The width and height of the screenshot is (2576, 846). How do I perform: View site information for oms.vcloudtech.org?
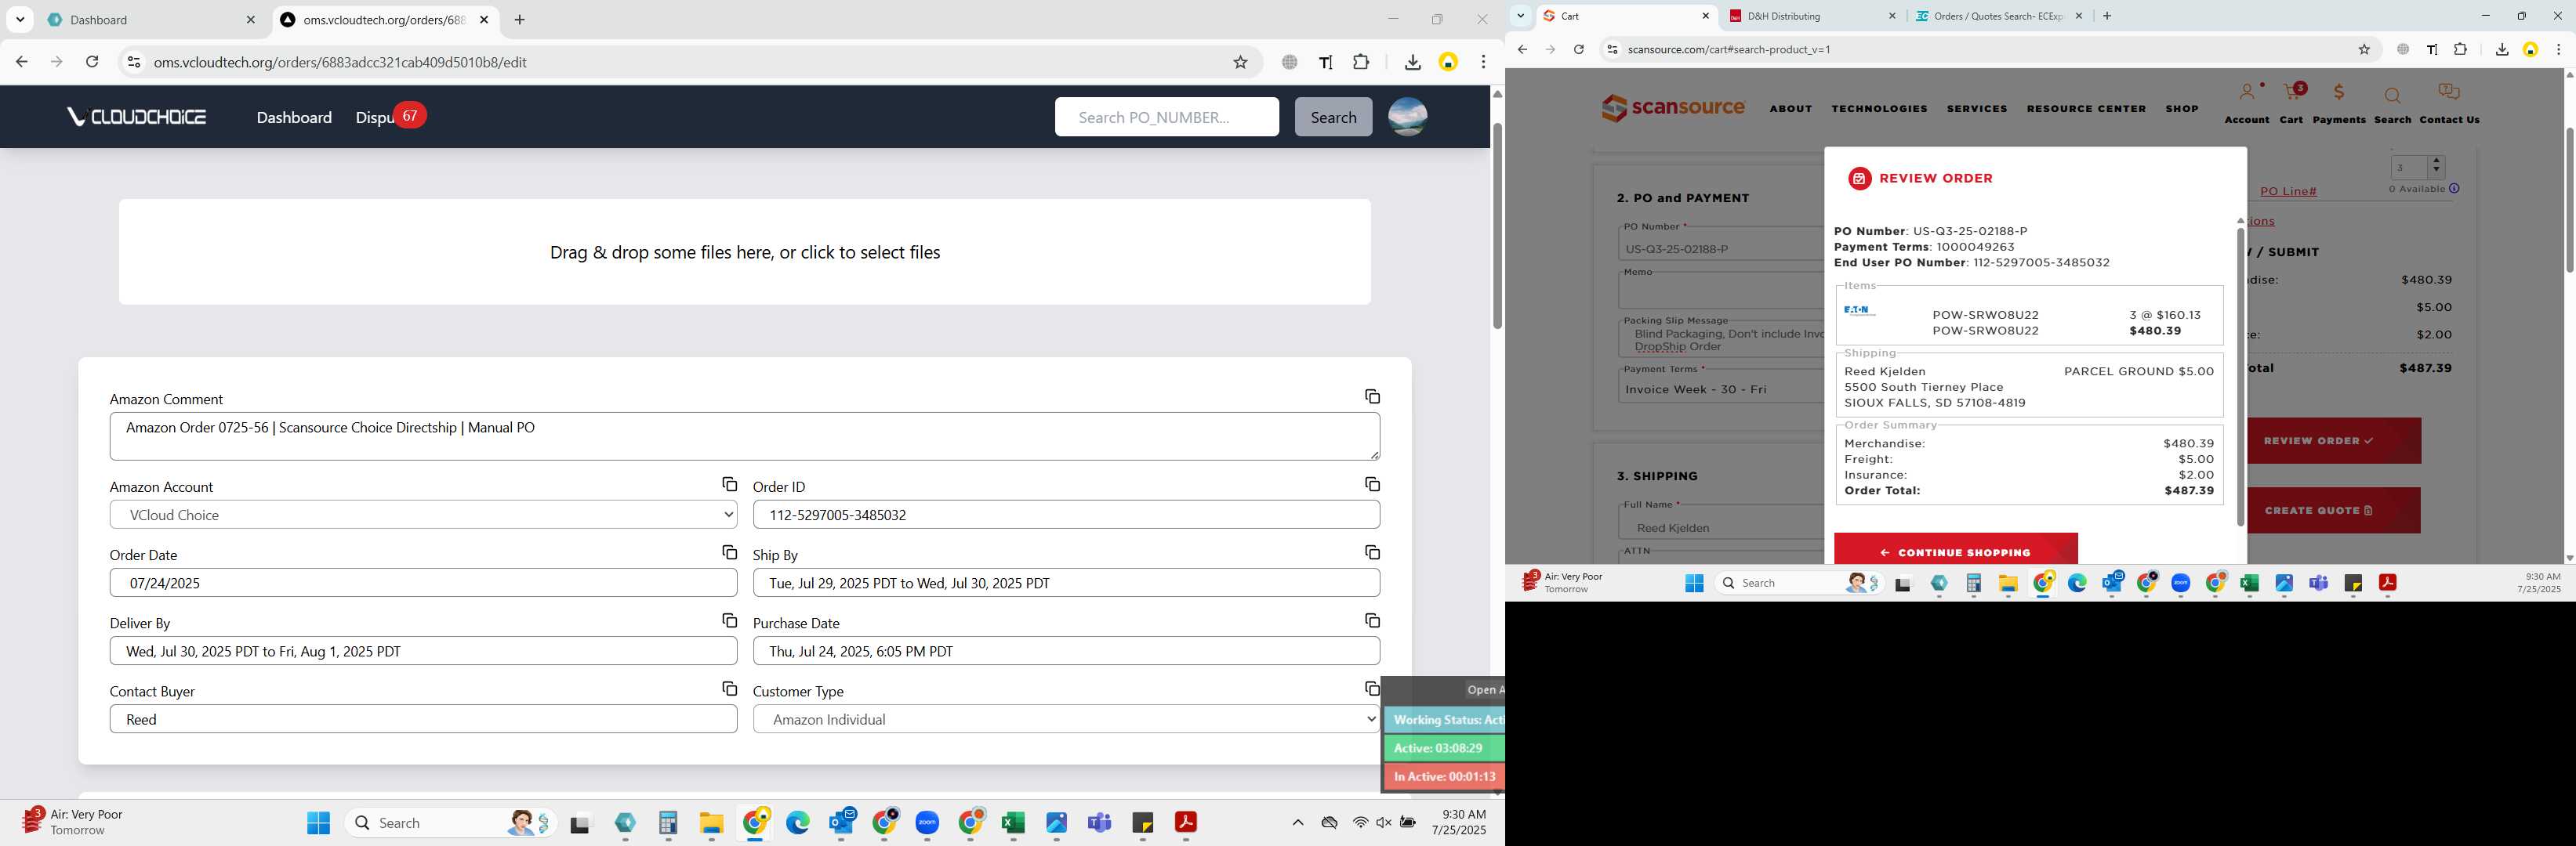click(133, 62)
